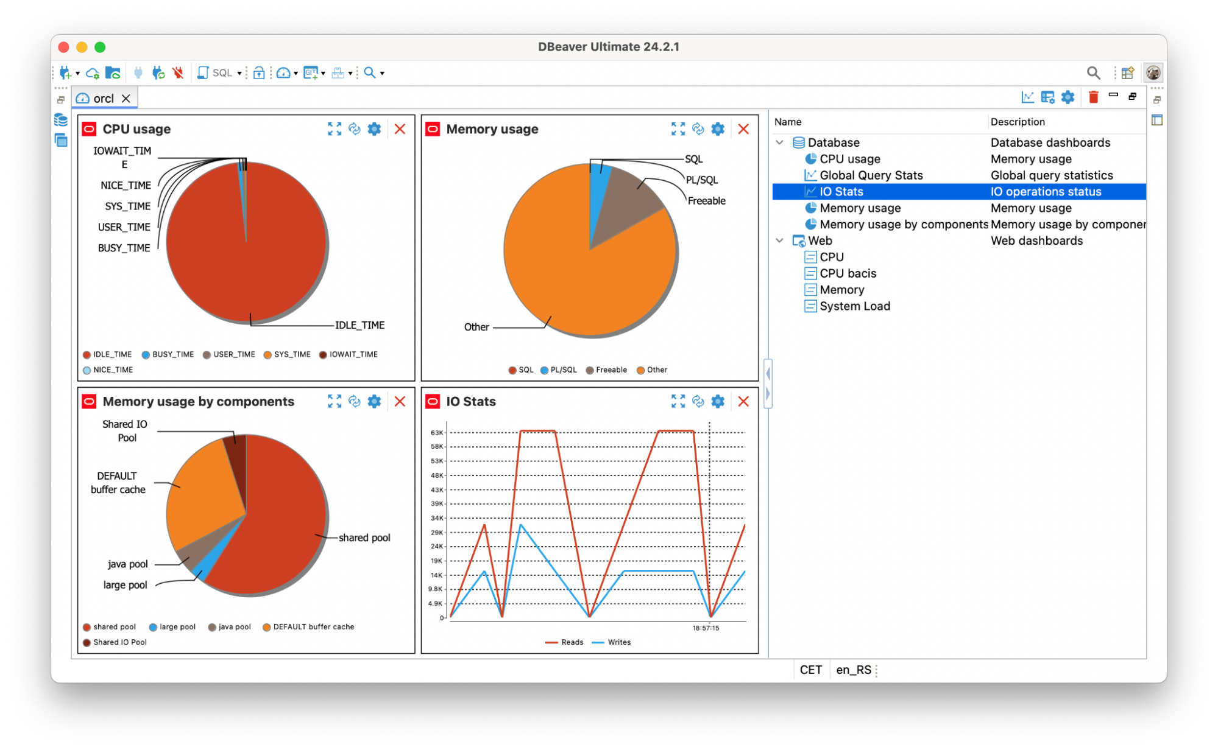Select the System Load web dashboard
Screen dimensions: 1218x750
(x=854, y=306)
